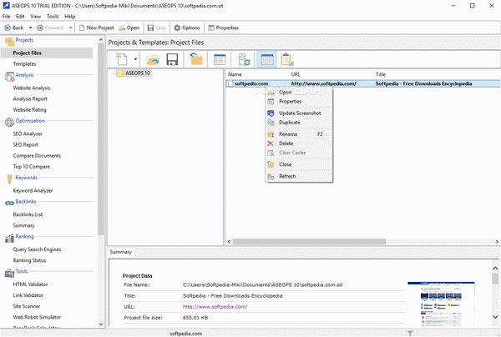Click the clipboard check icon in toolbar
This screenshot has height=337, width=501.
[x=287, y=59]
